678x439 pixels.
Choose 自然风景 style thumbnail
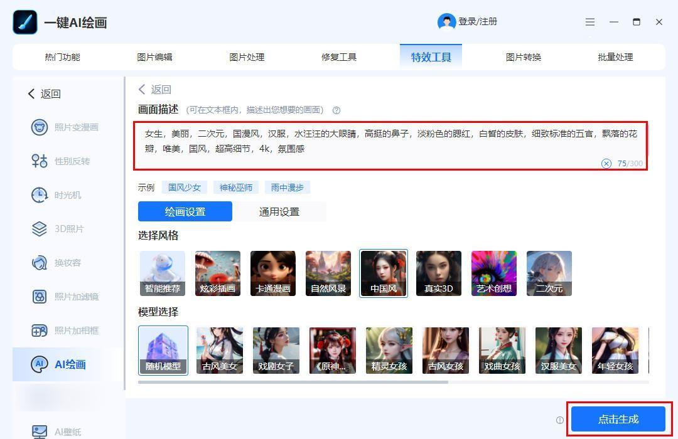[328, 273]
